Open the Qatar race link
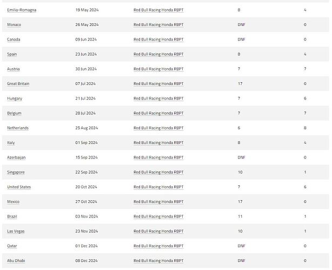The image size is (332, 270). [x=12, y=246]
